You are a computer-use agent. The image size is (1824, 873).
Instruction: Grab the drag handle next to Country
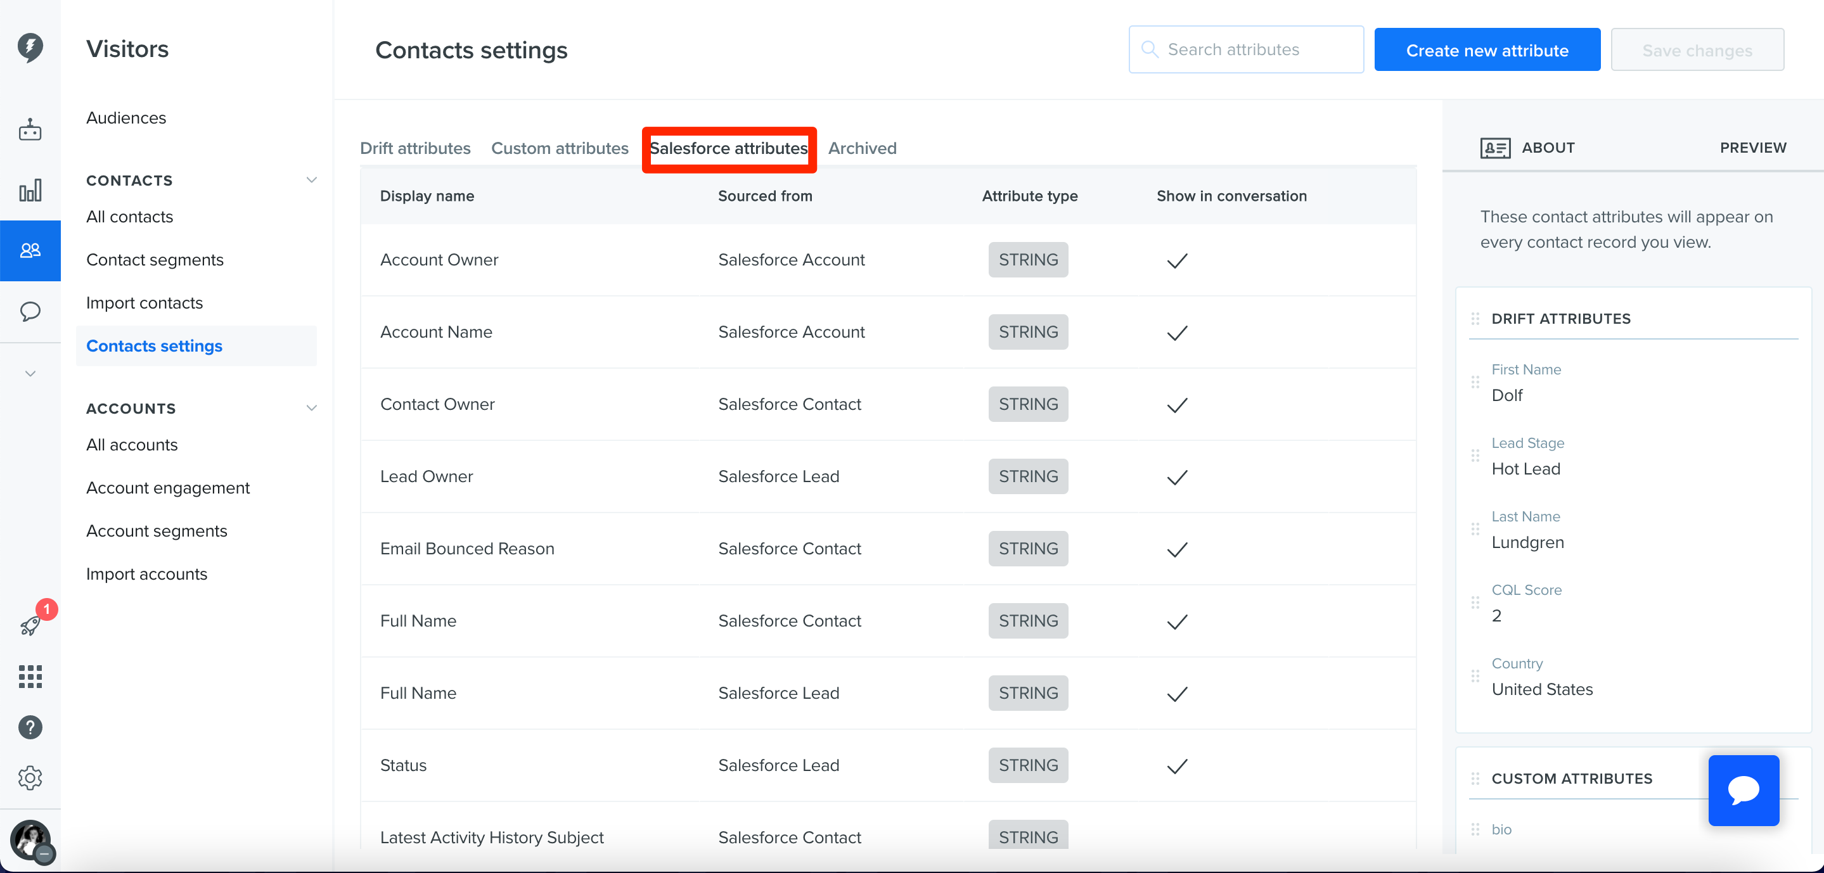coord(1475,676)
